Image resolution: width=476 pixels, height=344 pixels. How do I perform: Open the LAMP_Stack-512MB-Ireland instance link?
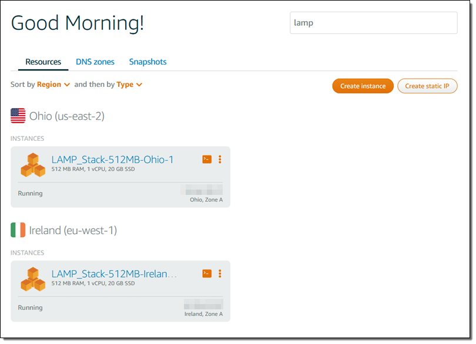click(114, 274)
